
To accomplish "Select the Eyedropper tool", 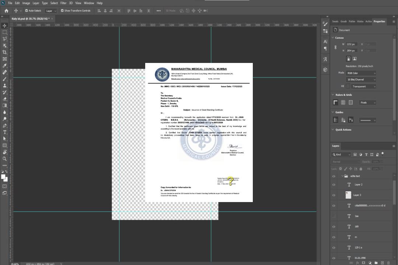I will pyautogui.click(x=4, y=66).
